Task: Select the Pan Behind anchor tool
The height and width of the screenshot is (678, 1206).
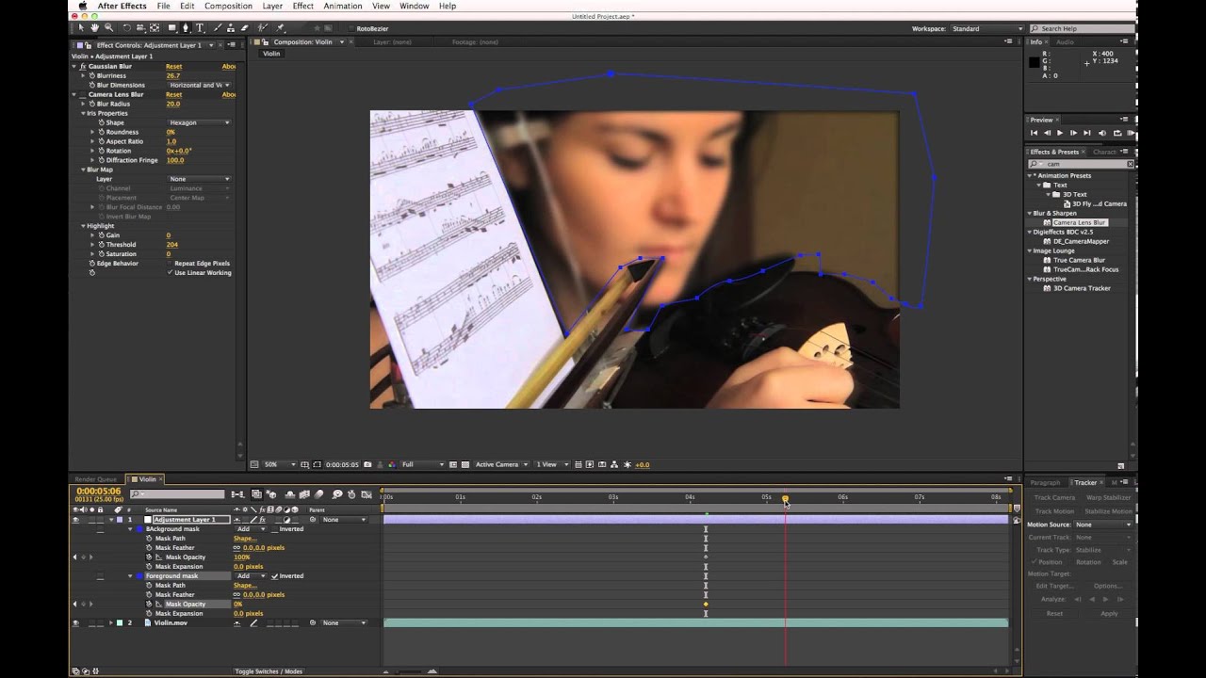Action: [x=155, y=28]
